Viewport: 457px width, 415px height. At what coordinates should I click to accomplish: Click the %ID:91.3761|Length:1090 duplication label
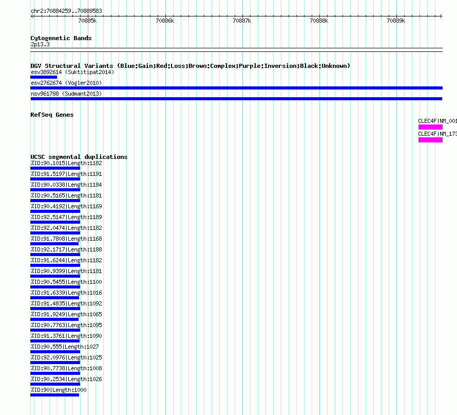click(x=66, y=336)
